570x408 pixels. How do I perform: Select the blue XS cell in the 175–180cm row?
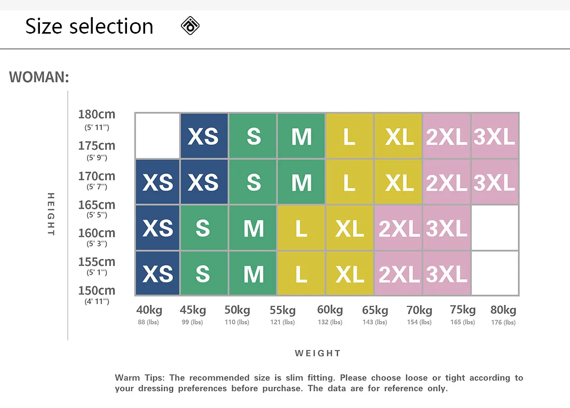[204, 136]
